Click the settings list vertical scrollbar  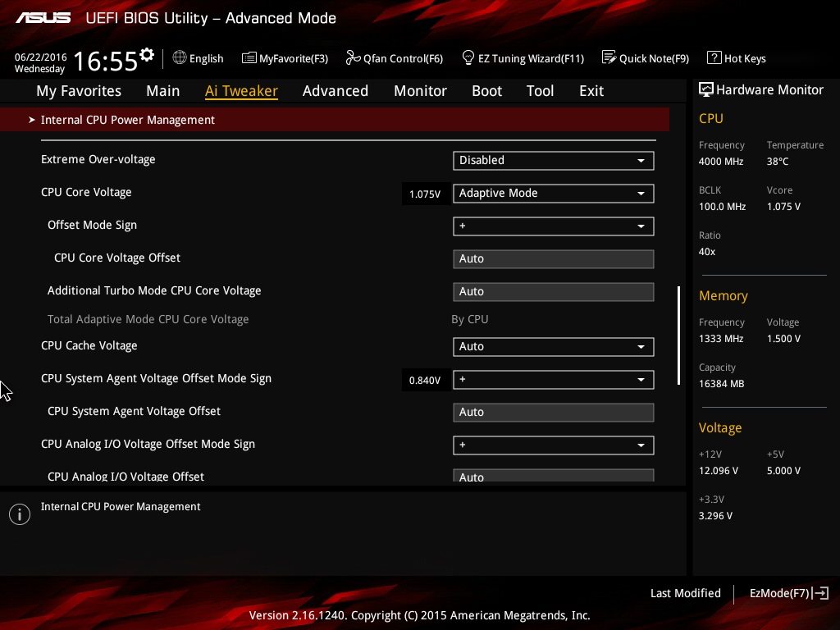(x=678, y=336)
